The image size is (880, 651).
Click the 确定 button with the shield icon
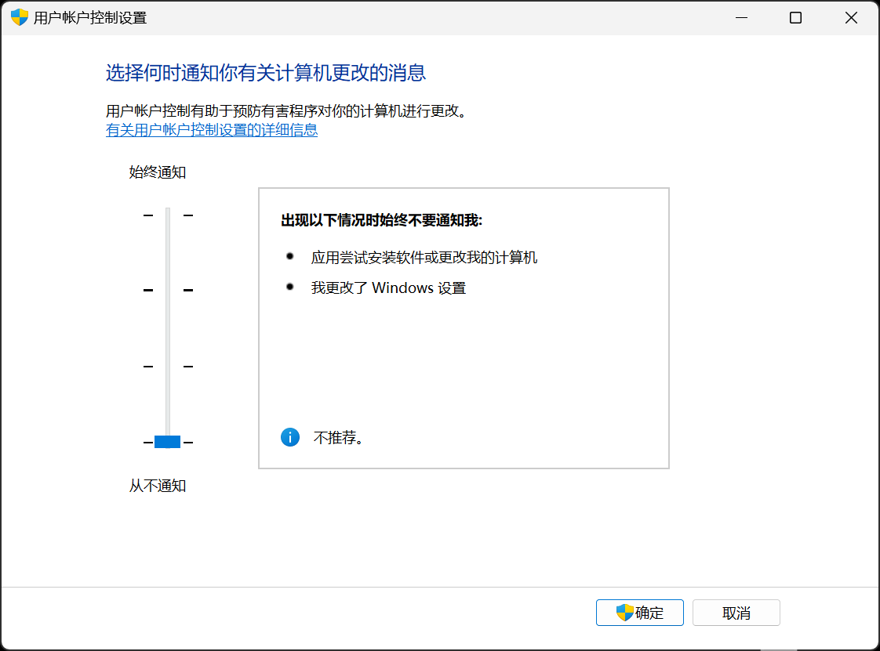click(639, 613)
